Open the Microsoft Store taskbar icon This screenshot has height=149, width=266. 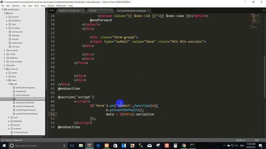[x=115, y=145]
